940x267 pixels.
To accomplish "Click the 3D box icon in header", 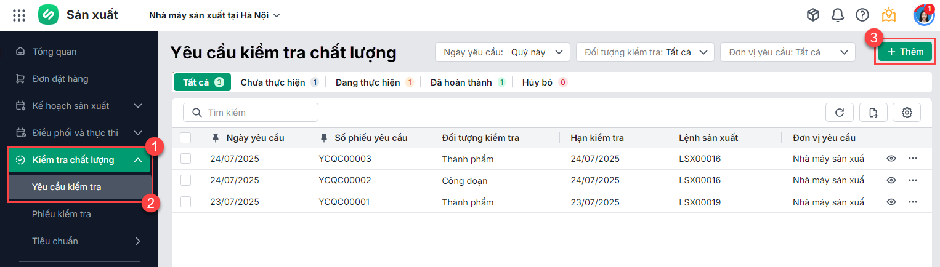I will pos(813,15).
